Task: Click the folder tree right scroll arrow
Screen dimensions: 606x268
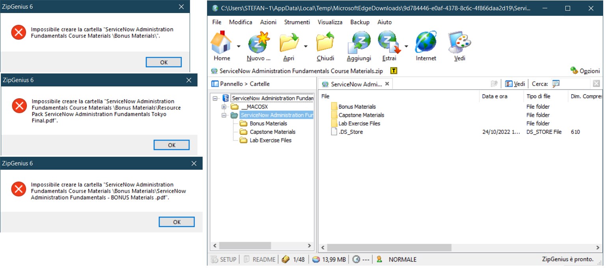Action: (x=310, y=246)
